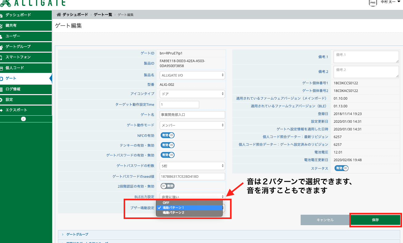Open the ゲート動作モード dropdown
This screenshot has width=403, height=243.
click(x=192, y=125)
